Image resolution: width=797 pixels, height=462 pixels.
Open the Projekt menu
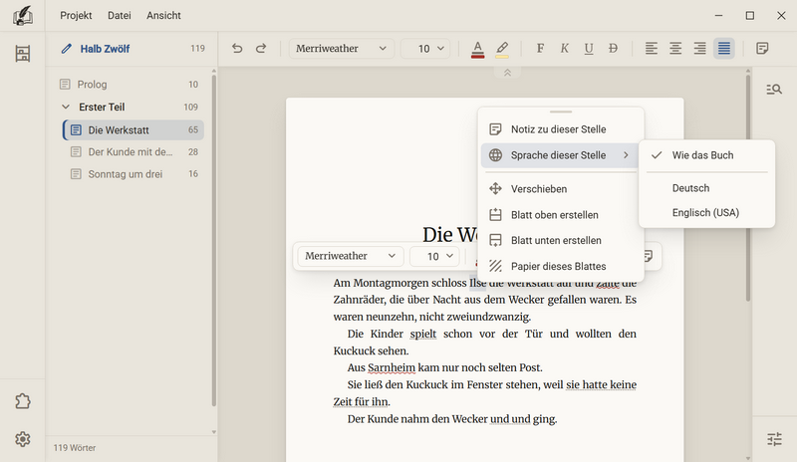(x=76, y=15)
